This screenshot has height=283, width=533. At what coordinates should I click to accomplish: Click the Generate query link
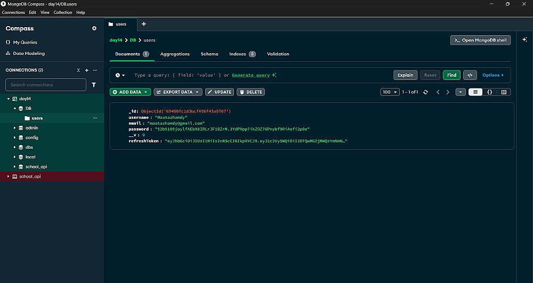(251, 75)
